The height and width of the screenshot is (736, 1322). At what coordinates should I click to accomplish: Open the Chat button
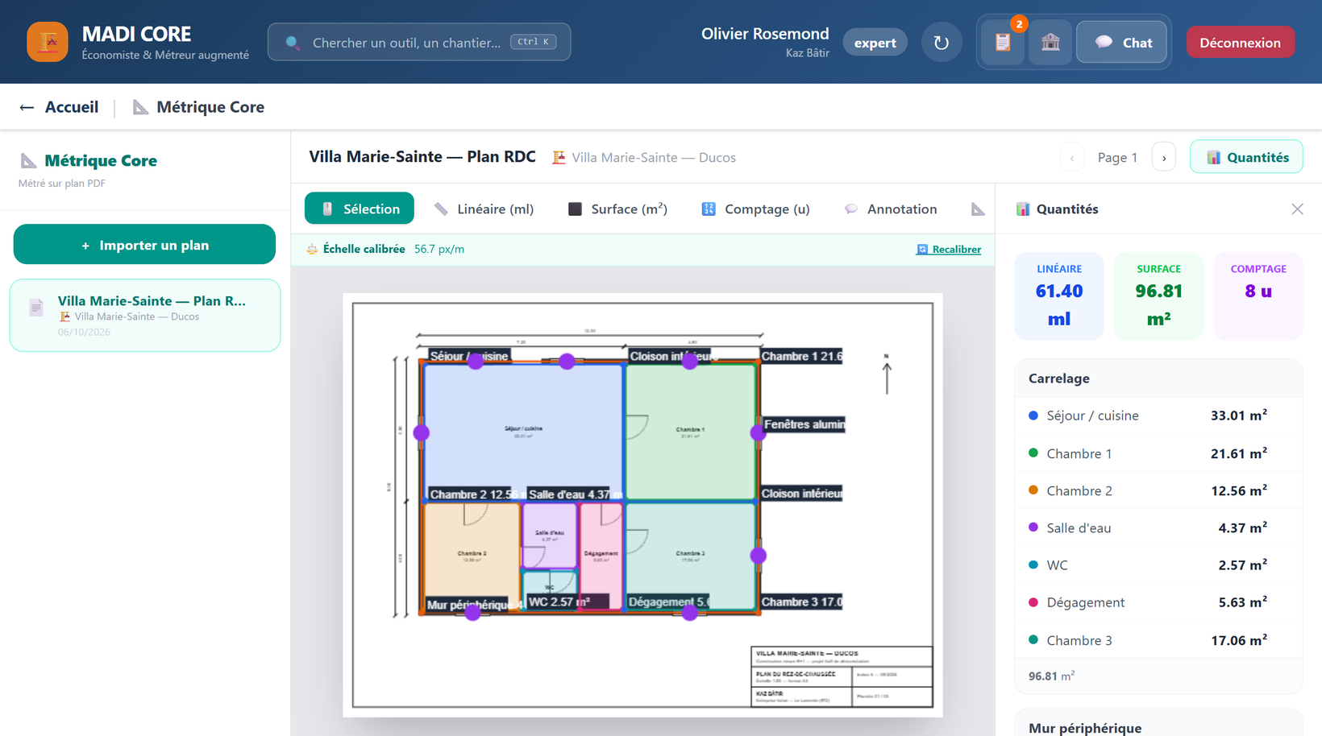click(1121, 43)
